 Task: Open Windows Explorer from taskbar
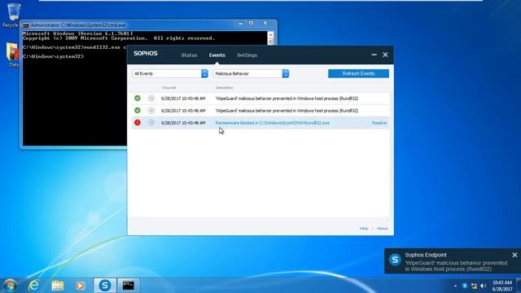(x=57, y=286)
